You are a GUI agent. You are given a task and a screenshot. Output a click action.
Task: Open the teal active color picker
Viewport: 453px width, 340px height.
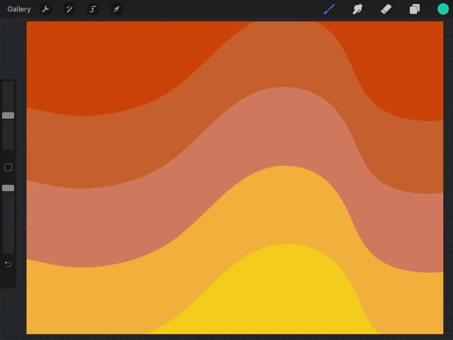pyautogui.click(x=443, y=9)
